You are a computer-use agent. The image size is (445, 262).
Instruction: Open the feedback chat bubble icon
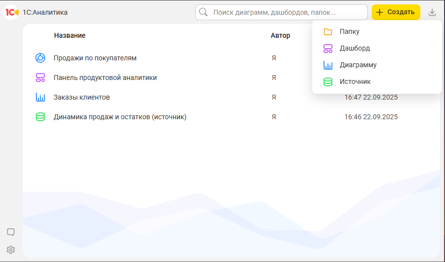(x=11, y=232)
